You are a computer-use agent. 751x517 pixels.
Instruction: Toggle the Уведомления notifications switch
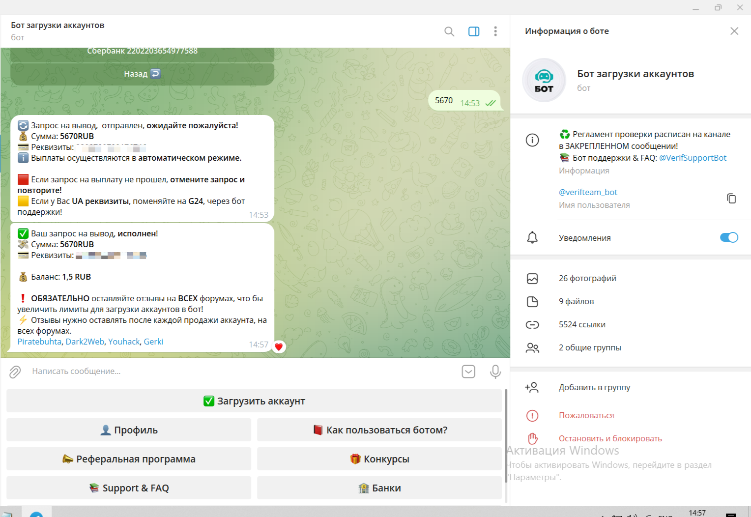(x=728, y=238)
